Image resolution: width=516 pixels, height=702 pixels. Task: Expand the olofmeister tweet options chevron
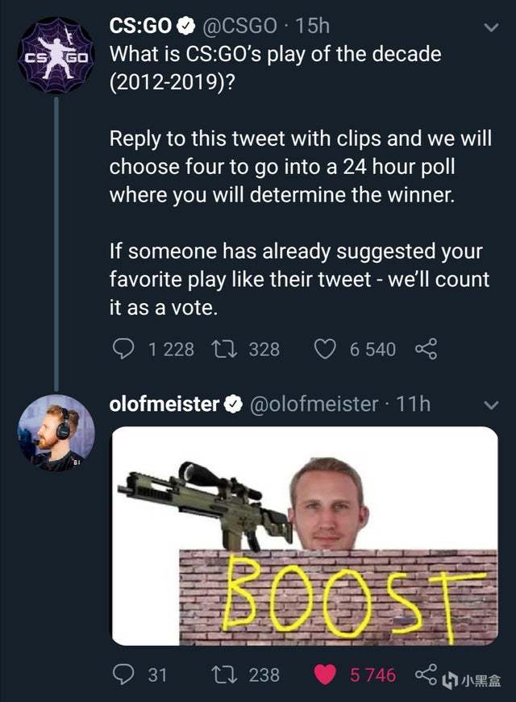click(489, 405)
